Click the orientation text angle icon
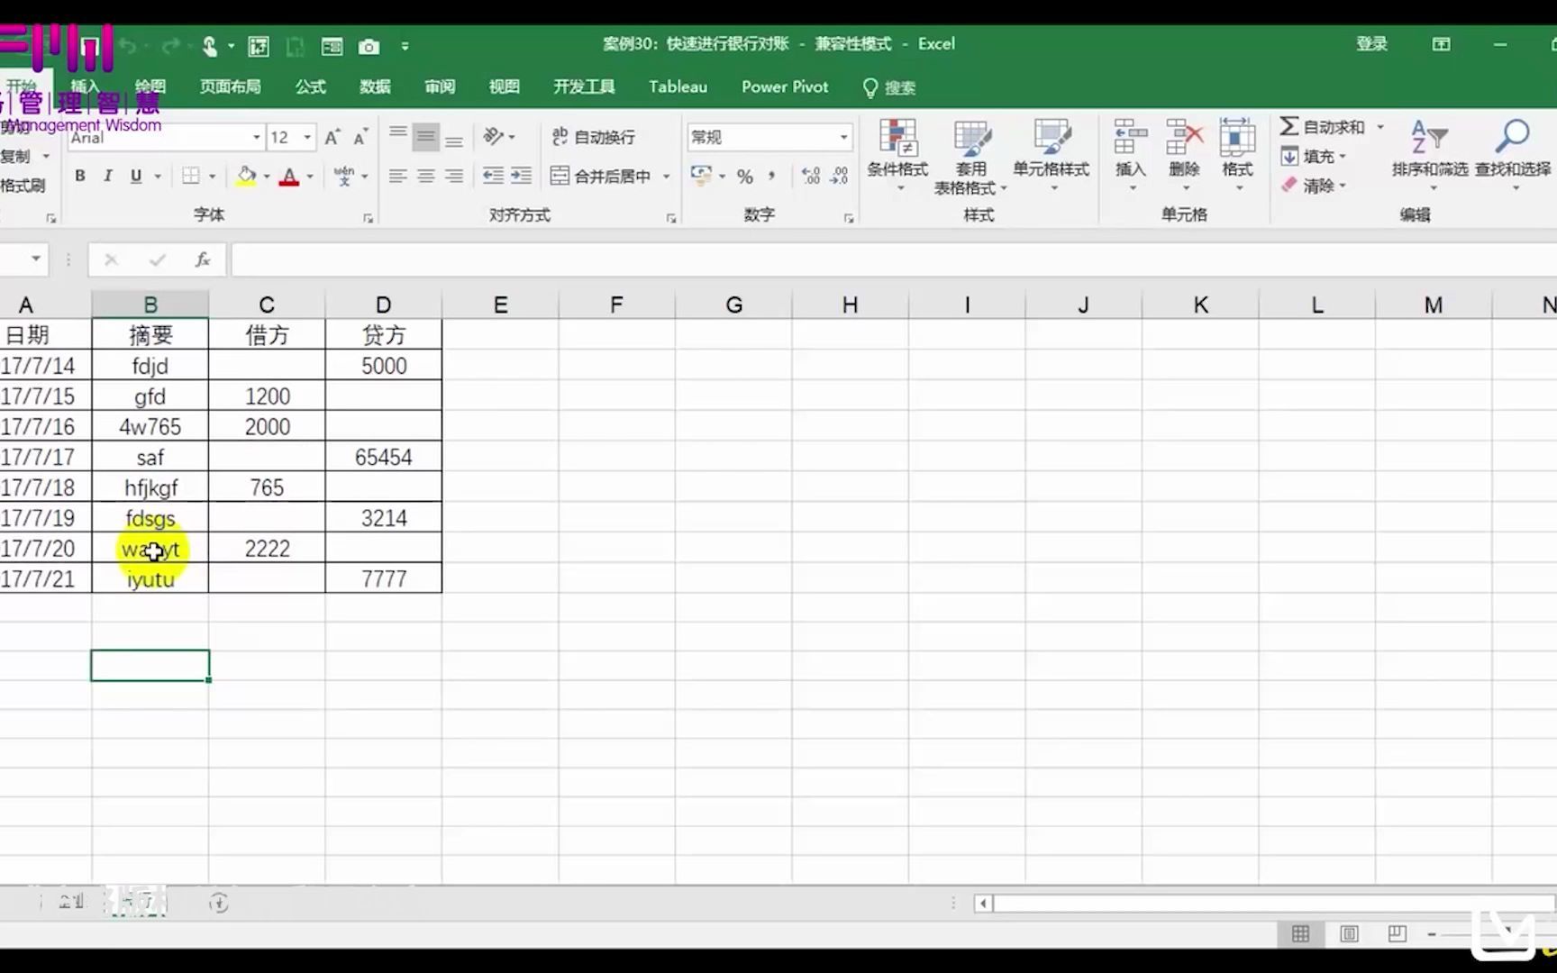1557x973 pixels. tap(494, 137)
